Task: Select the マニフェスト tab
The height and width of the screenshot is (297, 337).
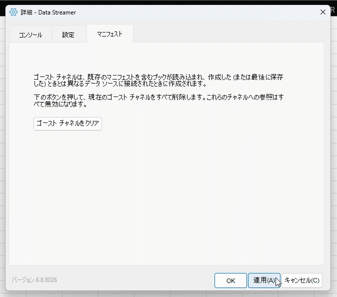Action: (x=110, y=33)
